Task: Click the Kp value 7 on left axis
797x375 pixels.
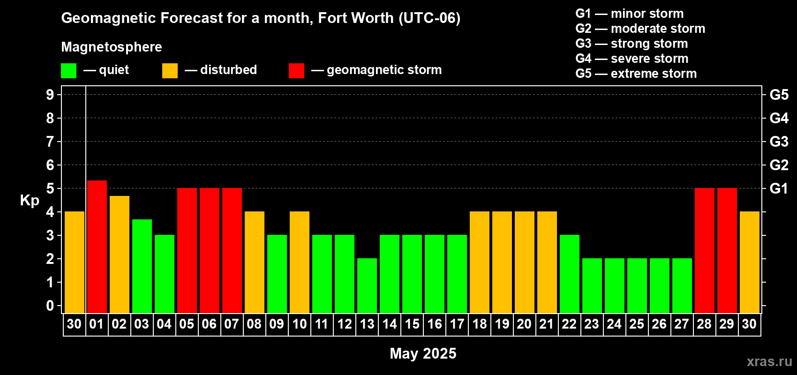Action: (x=50, y=142)
